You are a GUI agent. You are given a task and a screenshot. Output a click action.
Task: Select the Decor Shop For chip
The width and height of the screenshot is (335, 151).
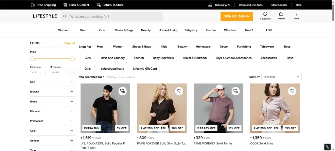pos(224,47)
